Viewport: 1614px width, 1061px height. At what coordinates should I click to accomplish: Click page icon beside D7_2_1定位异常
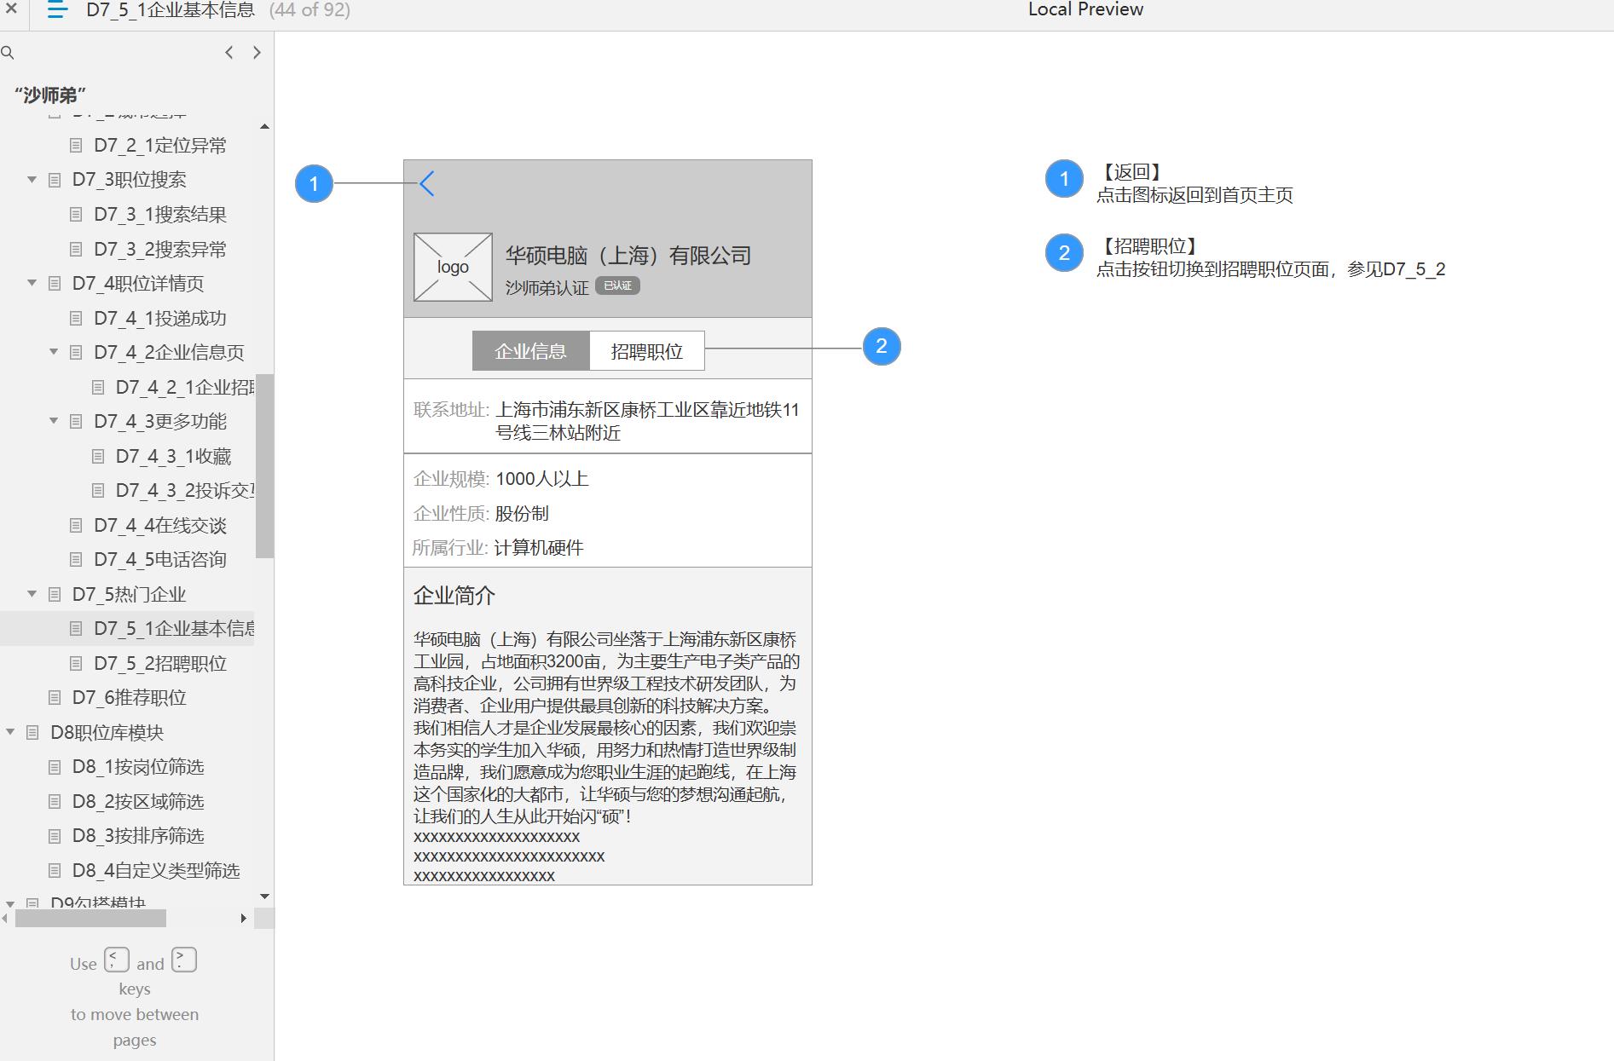(x=76, y=146)
